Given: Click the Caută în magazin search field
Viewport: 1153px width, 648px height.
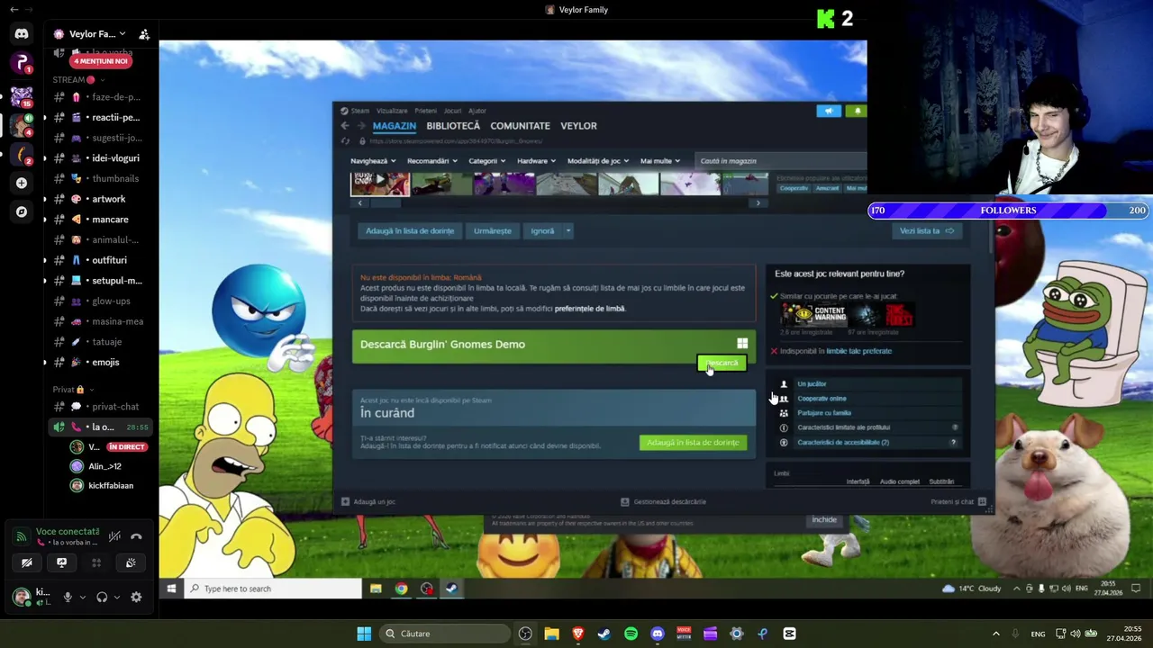Looking at the screenshot, I should [x=780, y=161].
